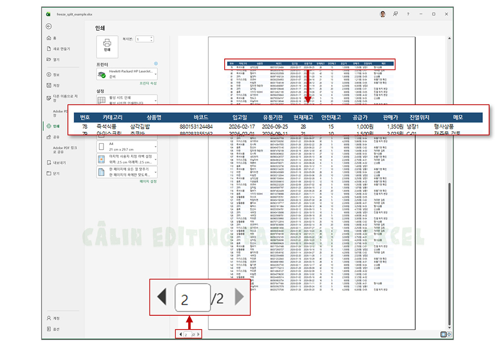Select 새로 만들기 in the sidebar
495x342 pixels.
[x=58, y=49]
